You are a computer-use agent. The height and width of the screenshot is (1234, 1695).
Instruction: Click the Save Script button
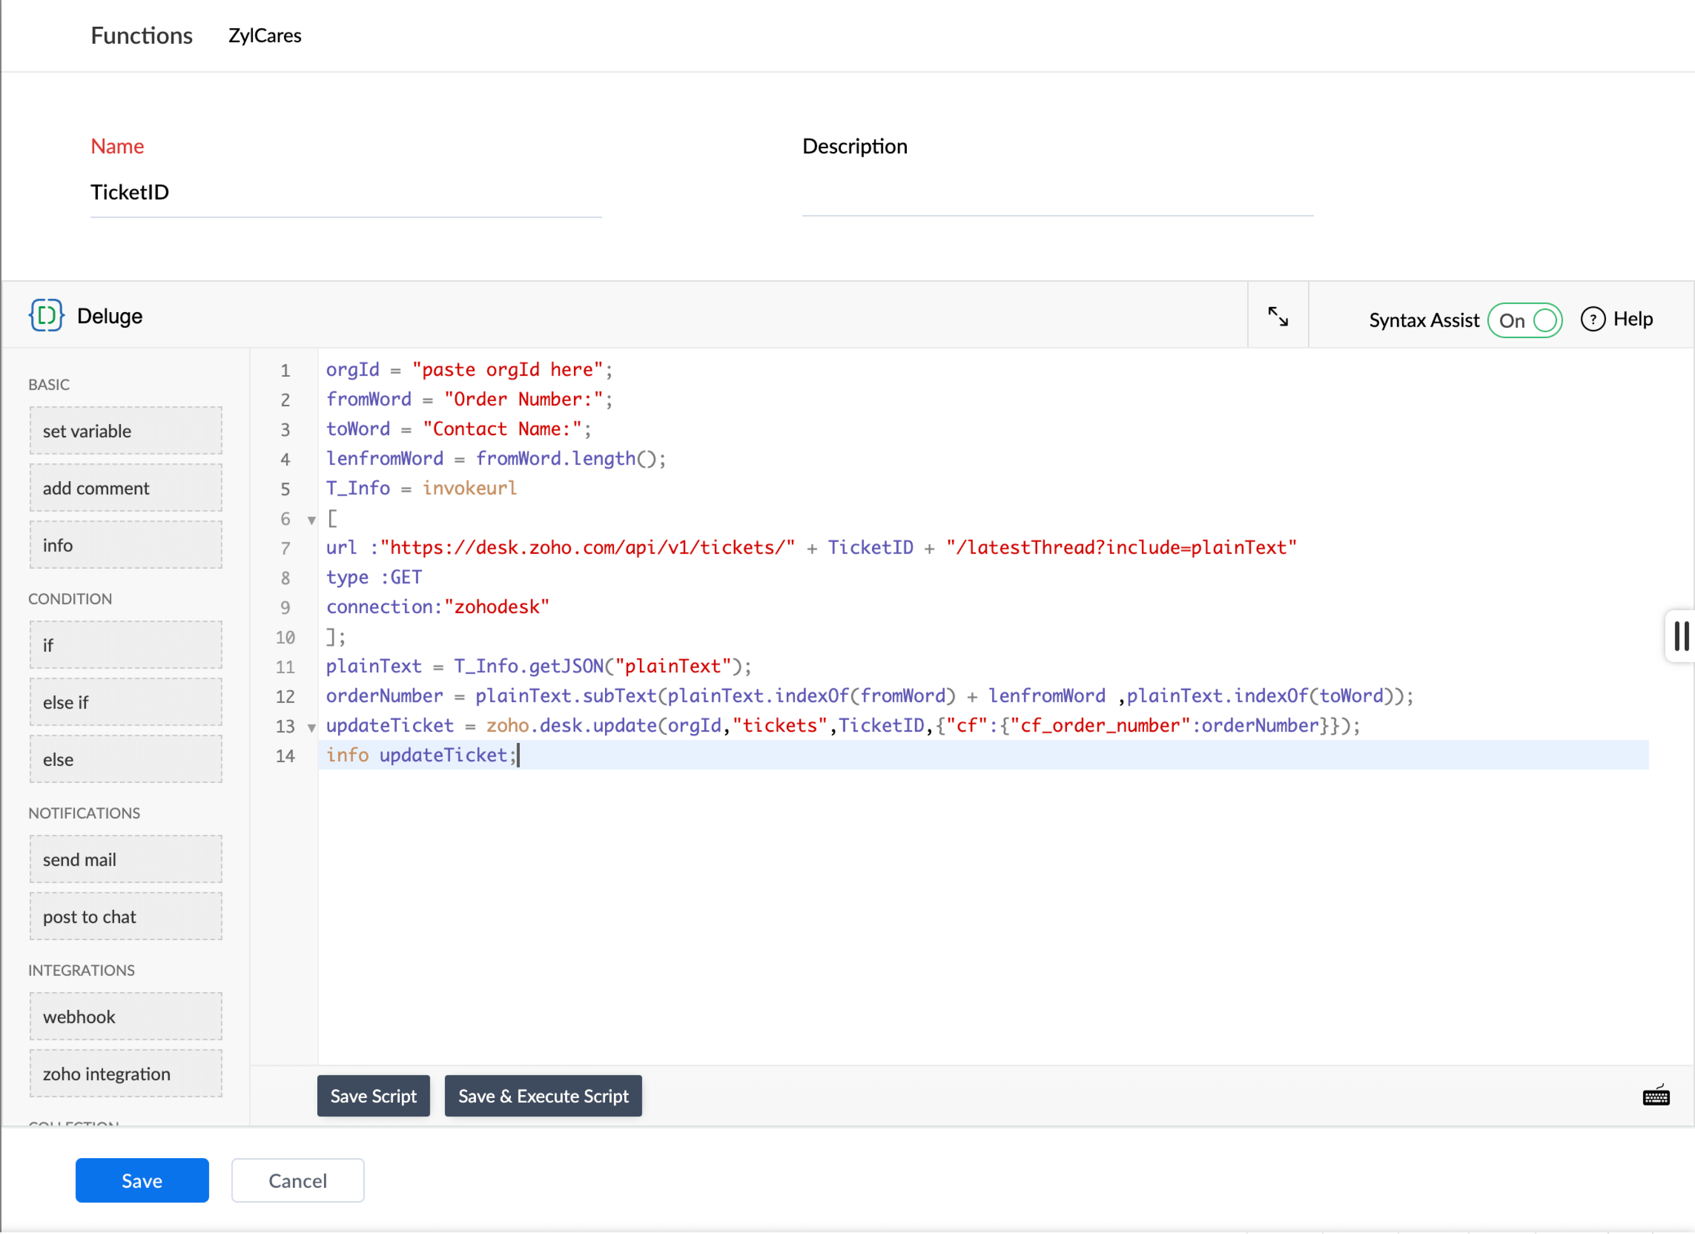[x=374, y=1096]
